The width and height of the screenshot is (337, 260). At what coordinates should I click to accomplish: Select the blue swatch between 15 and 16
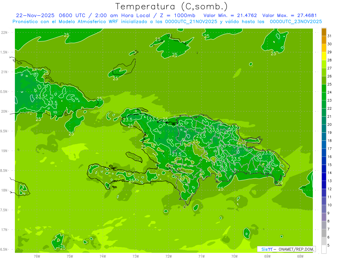point(324,160)
